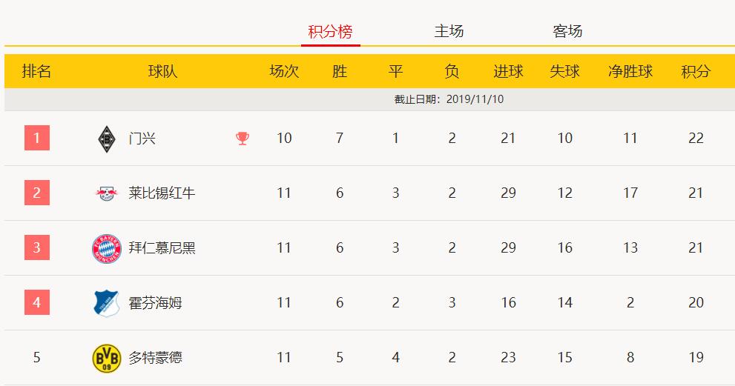The width and height of the screenshot is (735, 386).
Task: Open the 莱比锡红牛 team link
Action: (162, 193)
